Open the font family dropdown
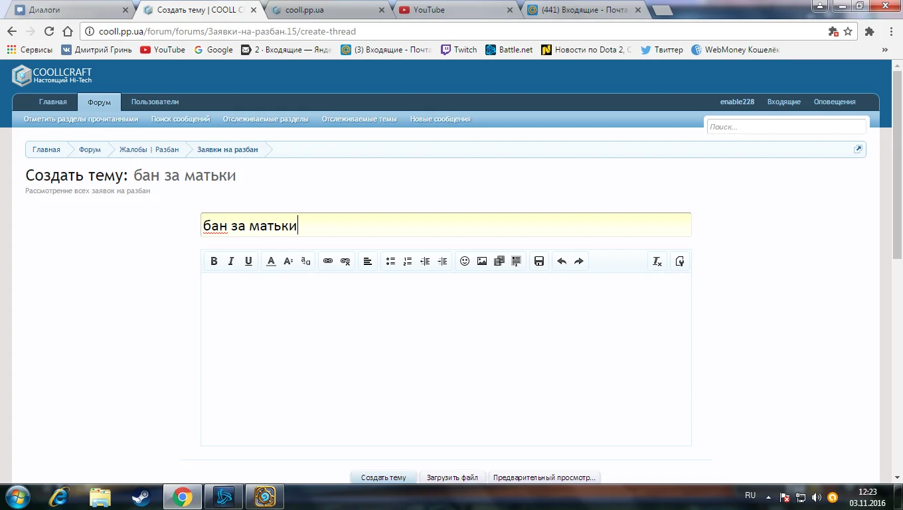Screen dimensions: 903x510 (305, 262)
